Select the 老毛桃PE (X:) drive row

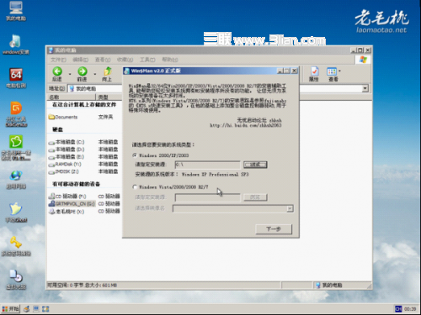(67, 211)
